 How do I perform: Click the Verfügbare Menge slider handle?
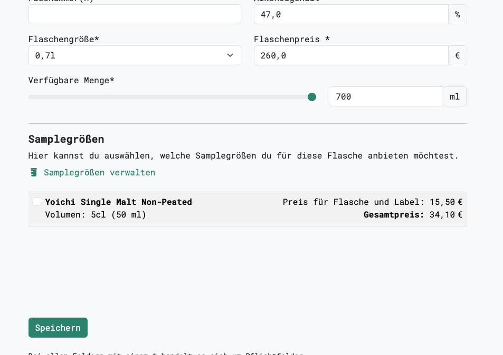click(312, 97)
